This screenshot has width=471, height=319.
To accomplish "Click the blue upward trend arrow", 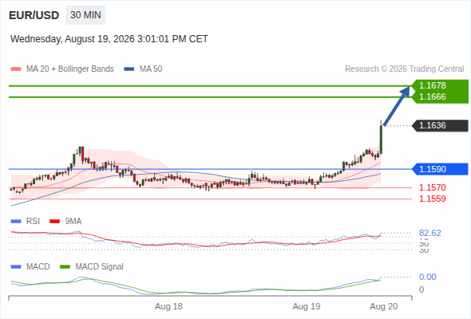I will (x=397, y=106).
